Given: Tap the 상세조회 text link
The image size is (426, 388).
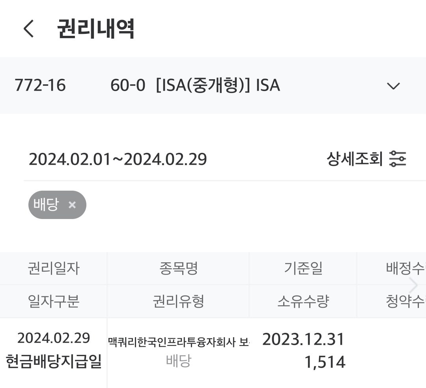Looking at the screenshot, I should 355,159.
